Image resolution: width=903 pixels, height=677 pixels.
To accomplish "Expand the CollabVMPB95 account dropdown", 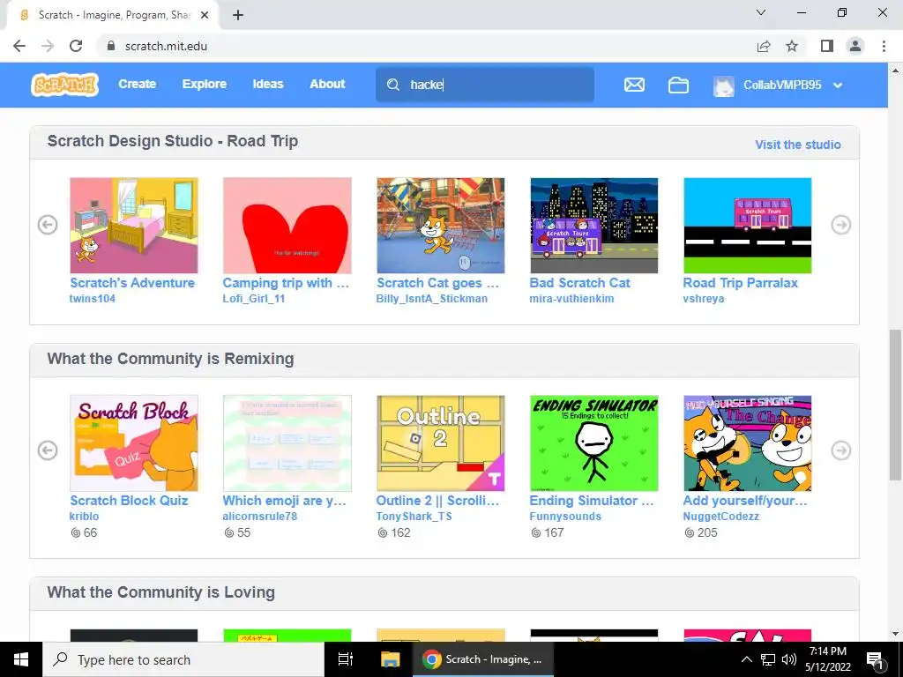I will click(838, 86).
